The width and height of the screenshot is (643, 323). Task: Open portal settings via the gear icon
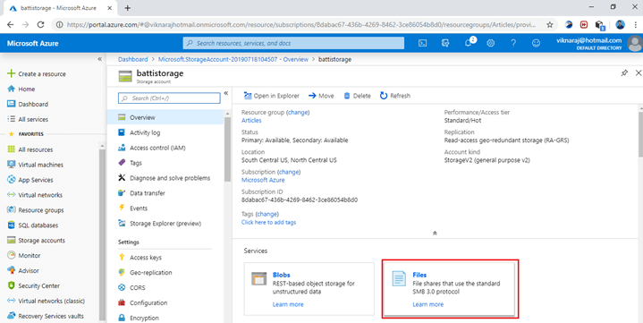(x=490, y=43)
